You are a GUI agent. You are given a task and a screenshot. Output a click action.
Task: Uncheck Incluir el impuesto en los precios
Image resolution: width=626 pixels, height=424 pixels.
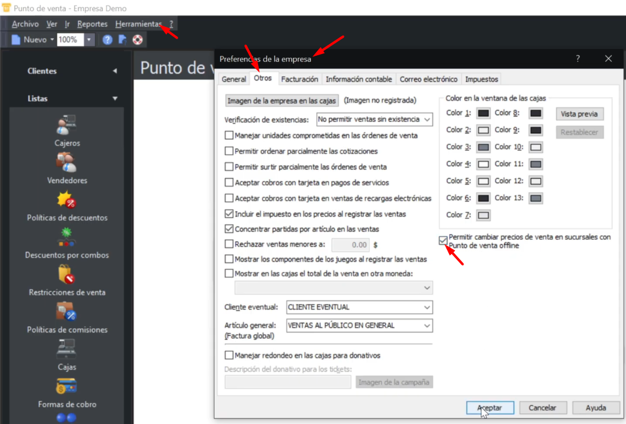click(x=229, y=214)
